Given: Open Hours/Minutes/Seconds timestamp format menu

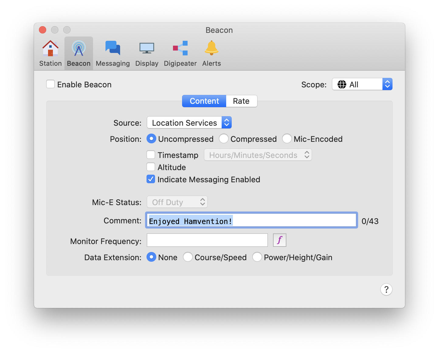Looking at the screenshot, I should pyautogui.click(x=258, y=155).
